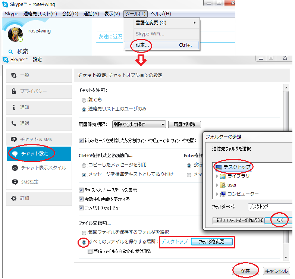This screenshot has height=279, width=295.
Task: Select 毎回ファイルを保存するフォルダを選択 radio
Action: click(84, 233)
